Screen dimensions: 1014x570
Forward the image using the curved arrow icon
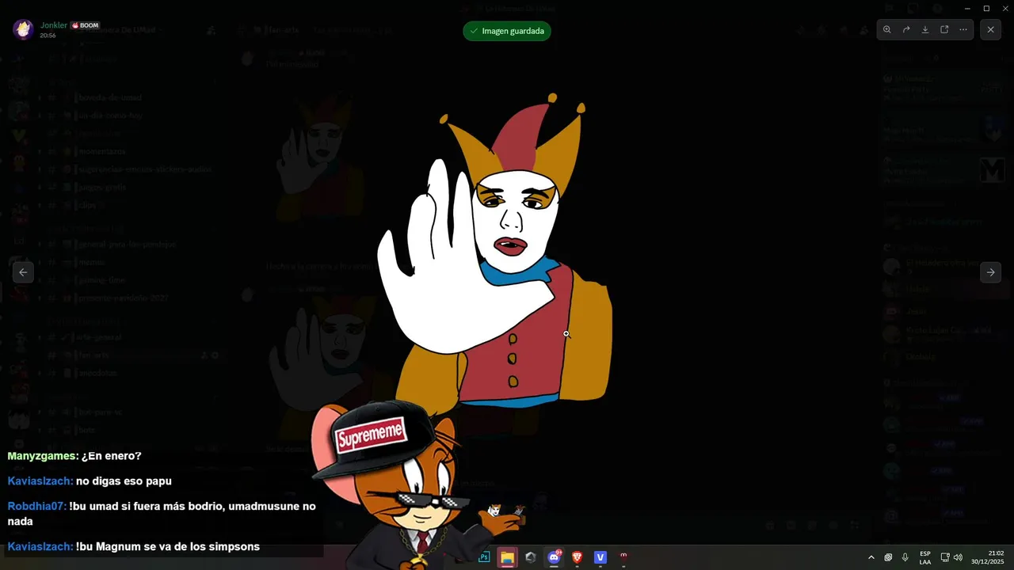point(906,29)
